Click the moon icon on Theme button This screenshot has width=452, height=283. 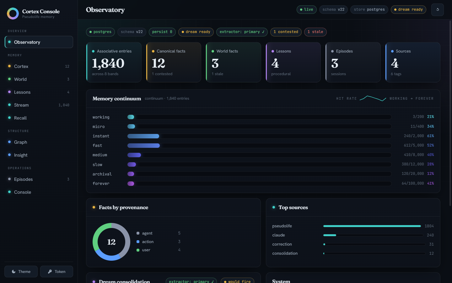(14, 272)
